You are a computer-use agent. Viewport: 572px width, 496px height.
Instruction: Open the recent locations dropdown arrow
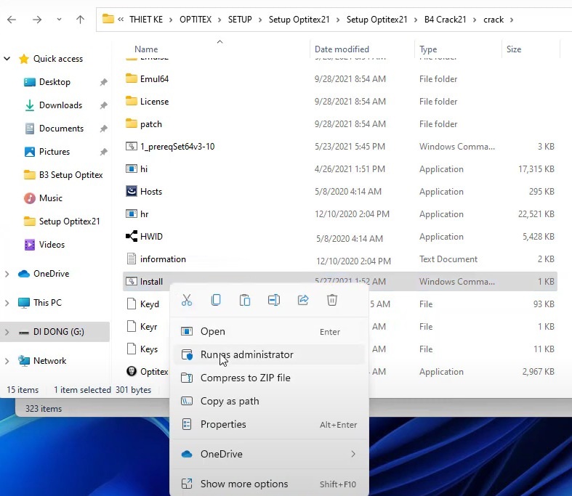pos(60,20)
